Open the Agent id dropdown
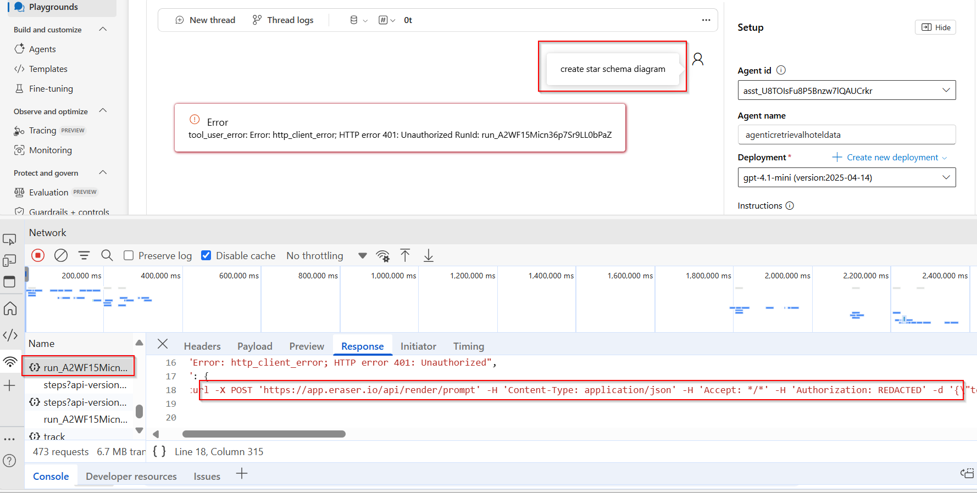 point(846,91)
